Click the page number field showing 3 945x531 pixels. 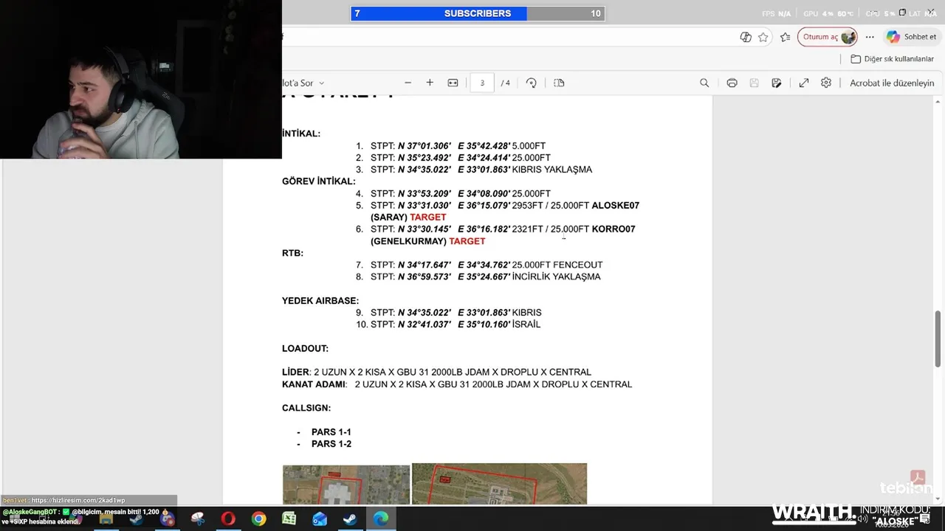click(482, 83)
